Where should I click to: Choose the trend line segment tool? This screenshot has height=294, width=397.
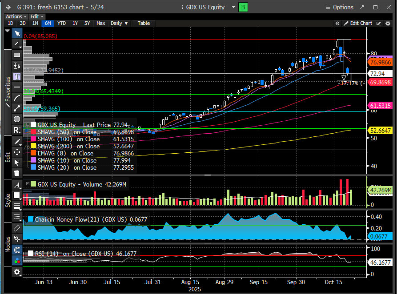[x=17, y=108]
